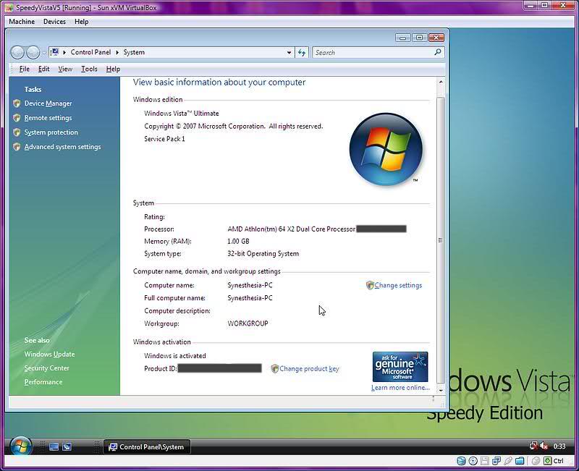Open Windows Update from See also
The height and width of the screenshot is (471, 579).
(x=49, y=355)
